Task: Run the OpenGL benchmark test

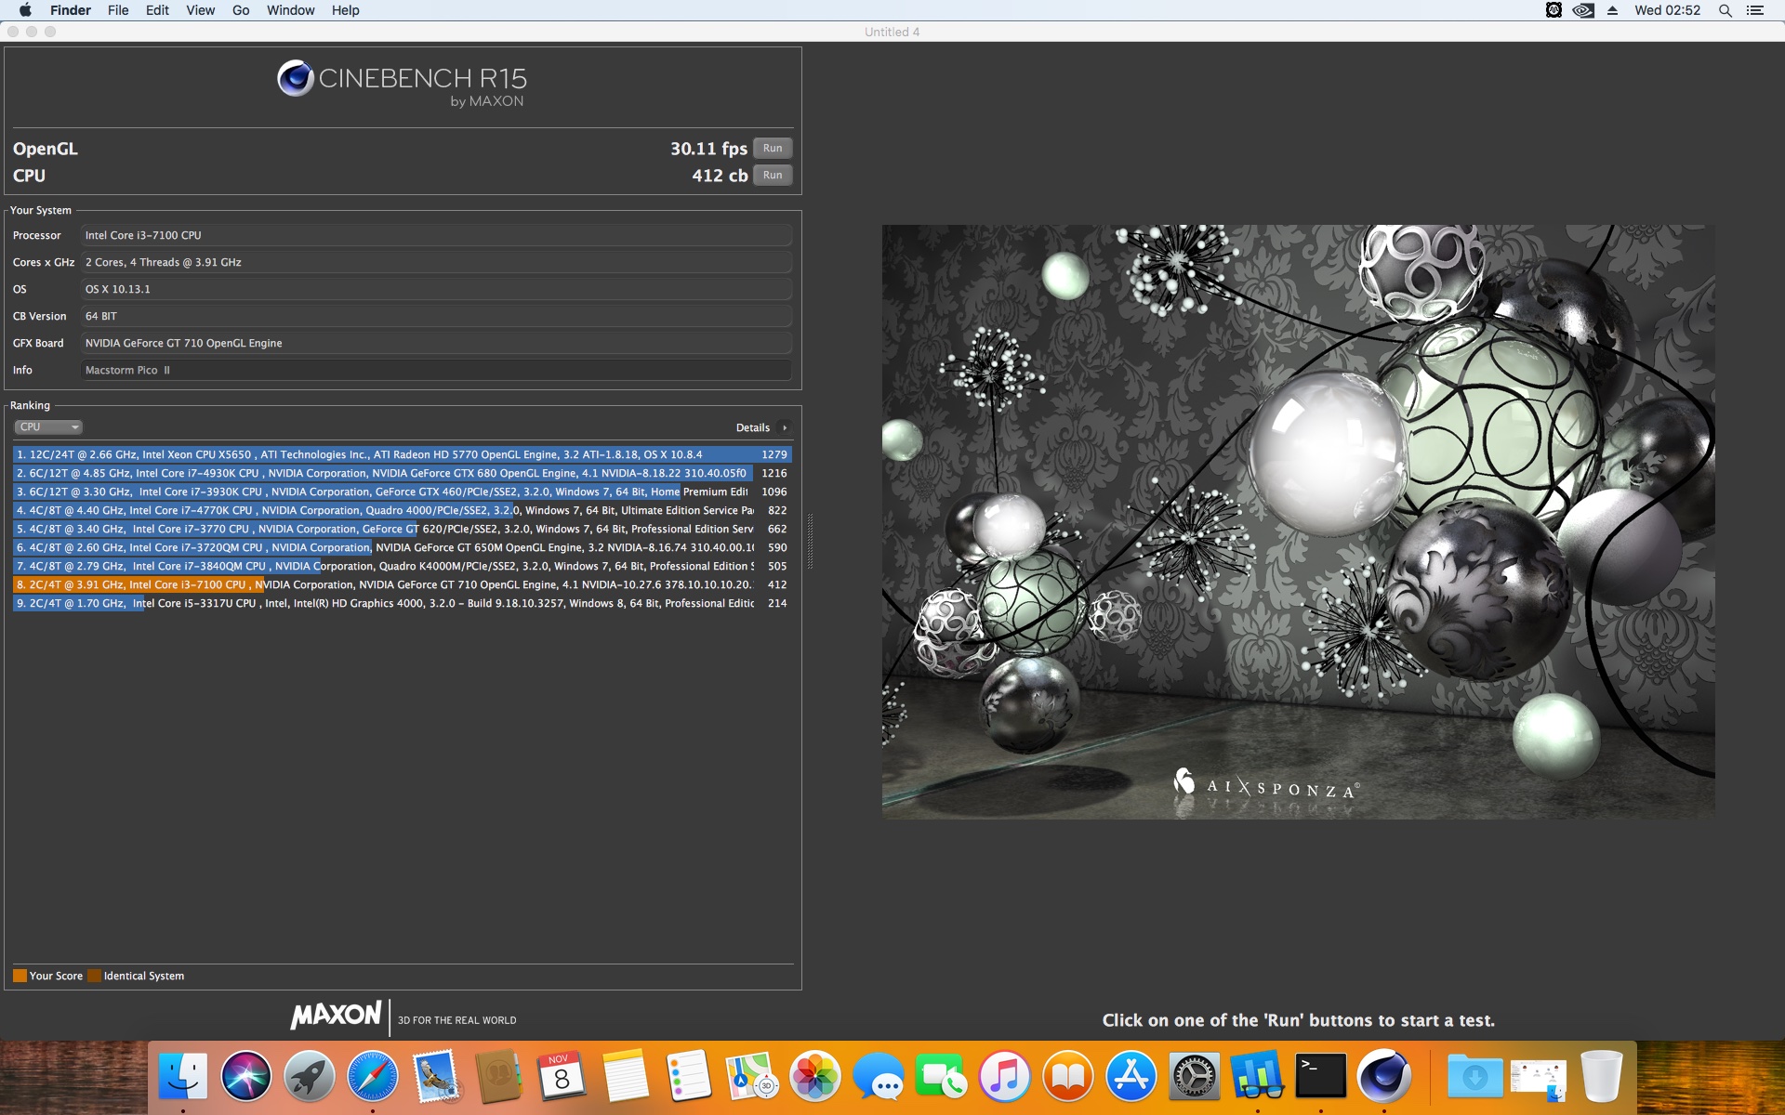Action: (x=773, y=149)
